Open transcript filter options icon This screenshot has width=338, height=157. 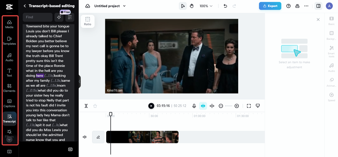pos(70,17)
